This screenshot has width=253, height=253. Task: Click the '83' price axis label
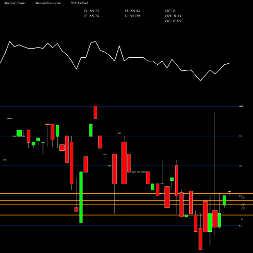pos(240,226)
